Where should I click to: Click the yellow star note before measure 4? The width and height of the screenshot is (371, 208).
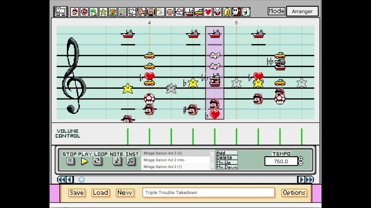click(128, 88)
